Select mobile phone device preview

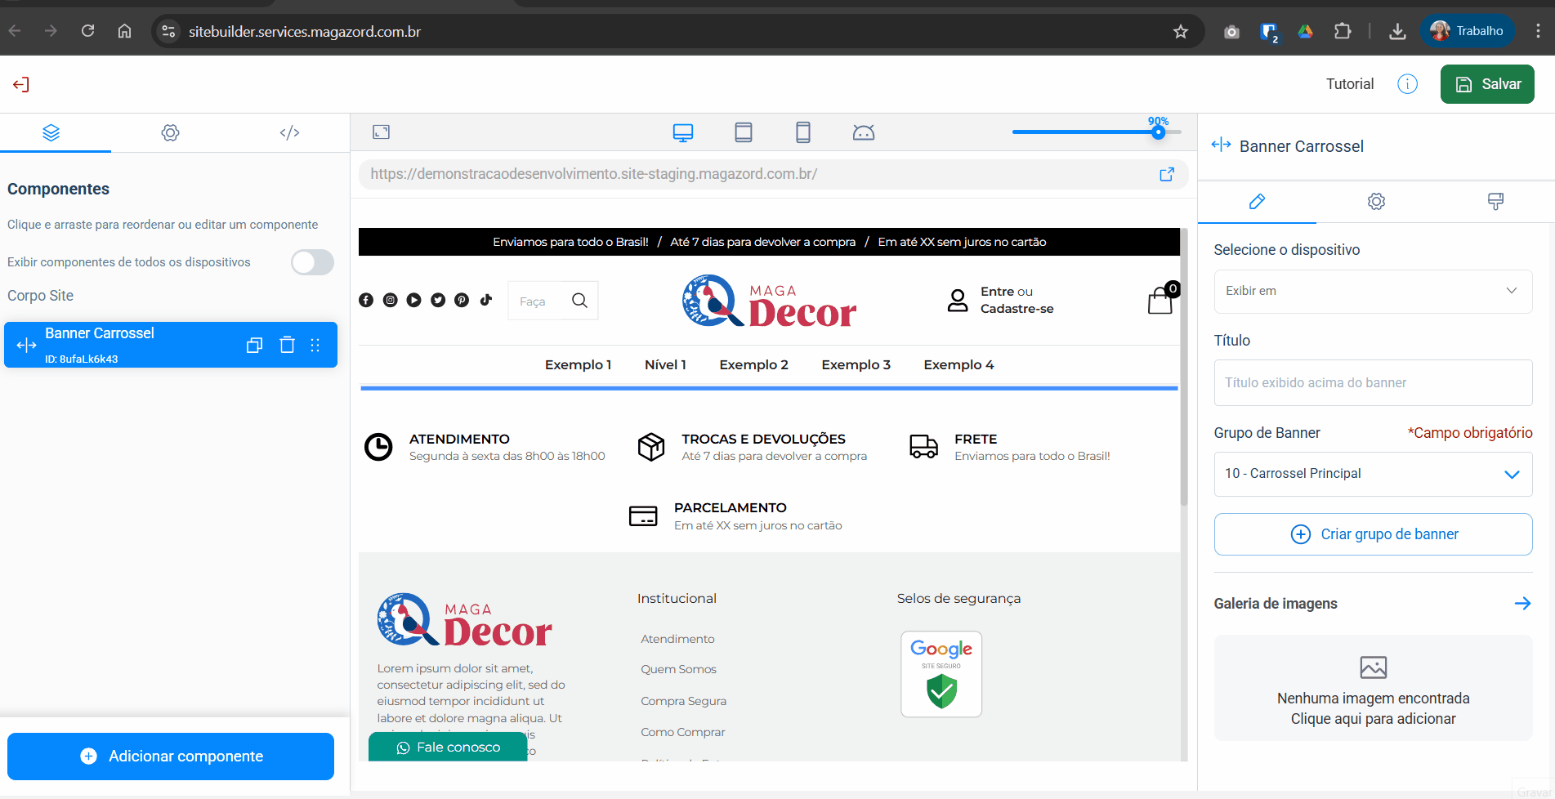tap(803, 132)
